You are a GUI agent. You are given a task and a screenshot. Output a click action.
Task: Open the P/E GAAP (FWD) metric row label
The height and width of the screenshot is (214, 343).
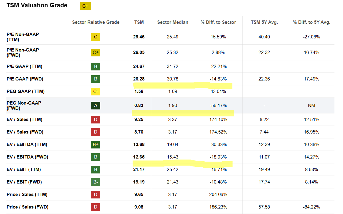[x=25, y=79]
